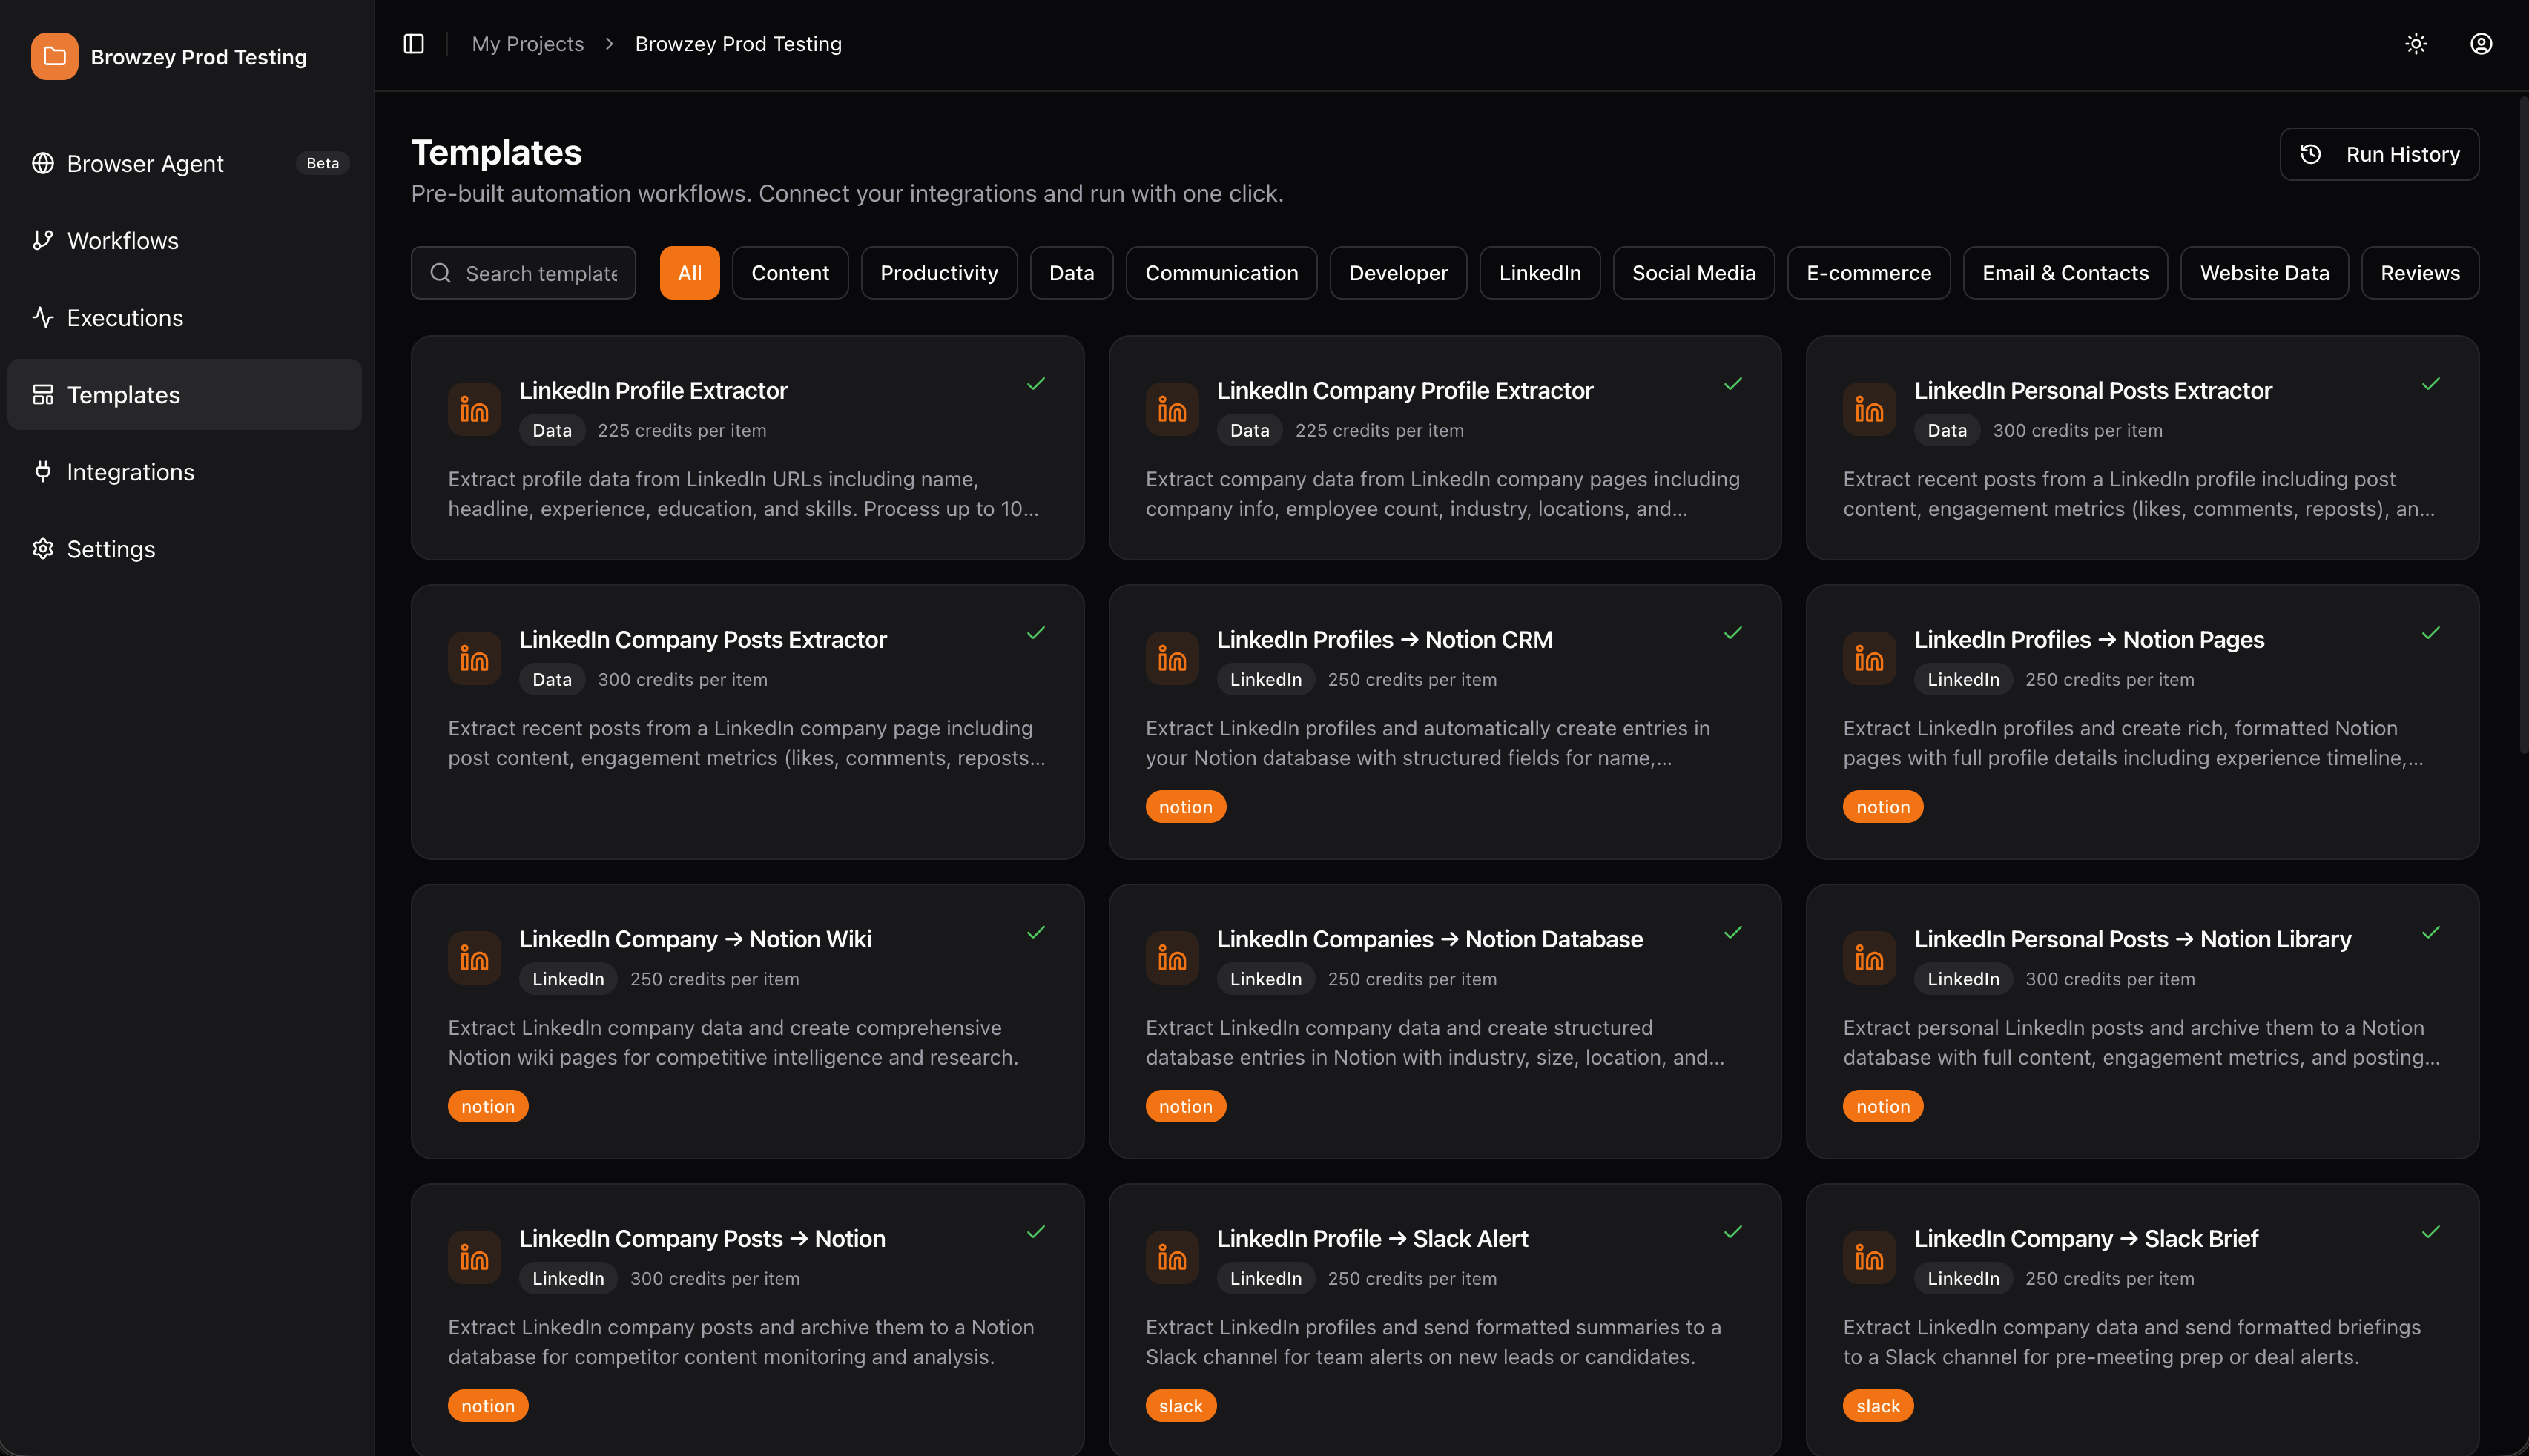Collapse the sidebar with the panel toggle
Viewport: 2529px width, 1456px height.
413,43
